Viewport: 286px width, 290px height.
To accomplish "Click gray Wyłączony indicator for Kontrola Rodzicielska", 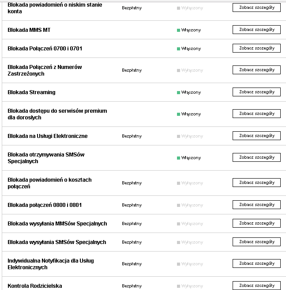I will [x=179, y=286].
